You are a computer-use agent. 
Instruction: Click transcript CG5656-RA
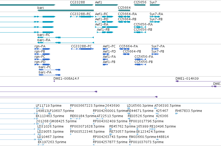point(140,27)
